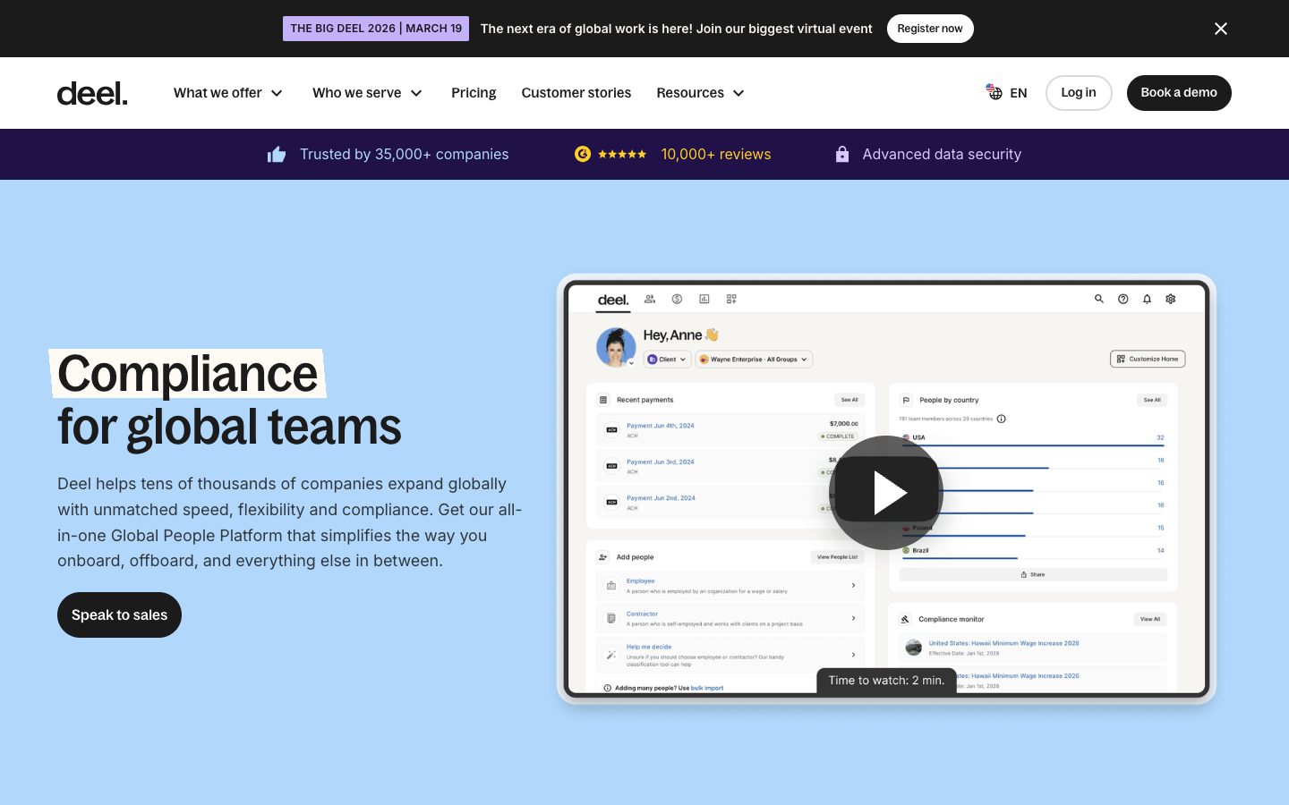Click Speak to sales button

(x=119, y=614)
